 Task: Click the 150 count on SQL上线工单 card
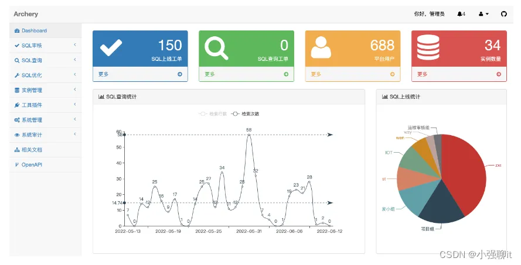pos(170,46)
